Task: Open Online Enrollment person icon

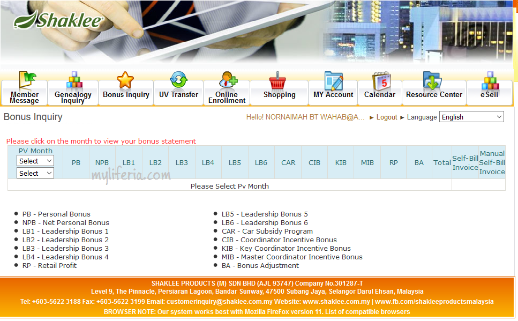Action: 228,80
